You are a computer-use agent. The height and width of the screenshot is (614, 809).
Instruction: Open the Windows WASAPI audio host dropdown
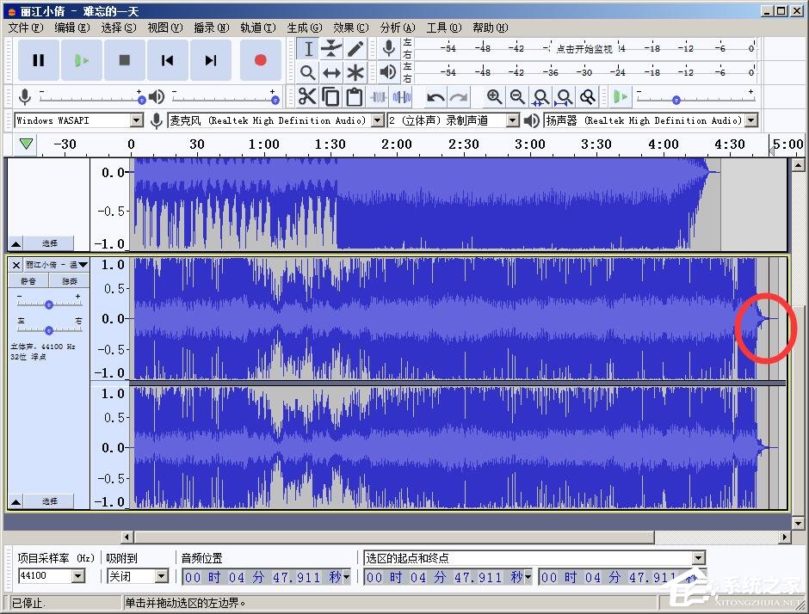click(138, 120)
